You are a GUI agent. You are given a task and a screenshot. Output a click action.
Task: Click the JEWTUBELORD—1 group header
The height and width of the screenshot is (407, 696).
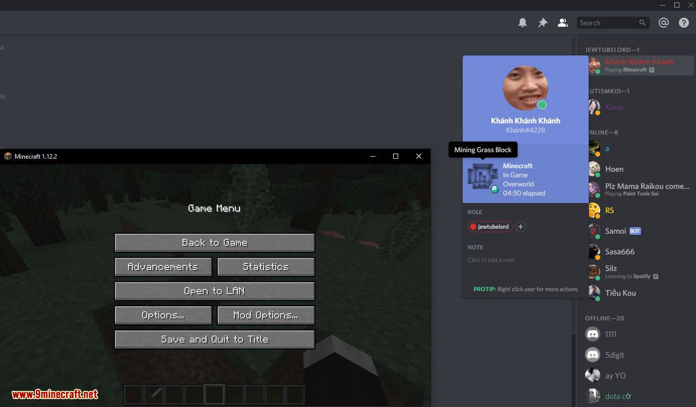point(612,50)
